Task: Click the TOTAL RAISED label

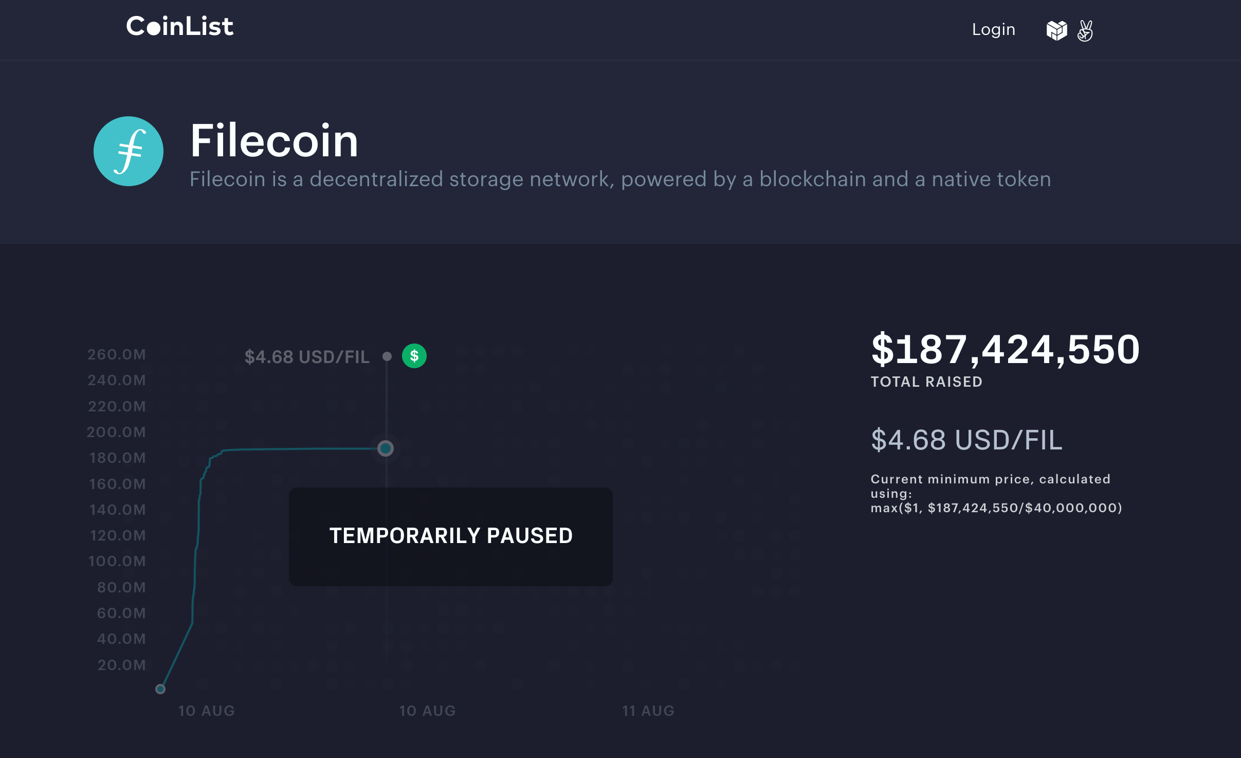Action: 926,382
